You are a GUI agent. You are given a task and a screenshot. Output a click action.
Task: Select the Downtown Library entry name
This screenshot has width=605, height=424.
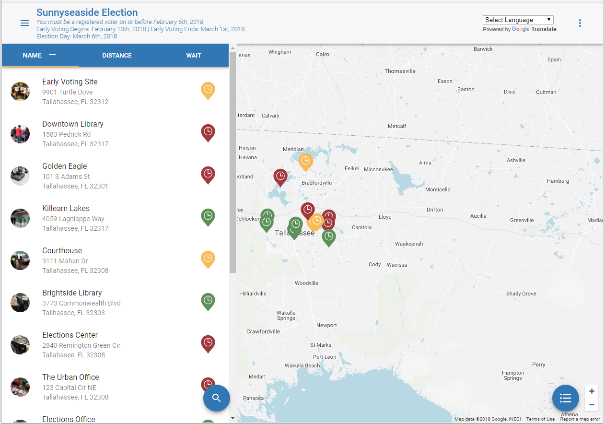click(x=73, y=124)
